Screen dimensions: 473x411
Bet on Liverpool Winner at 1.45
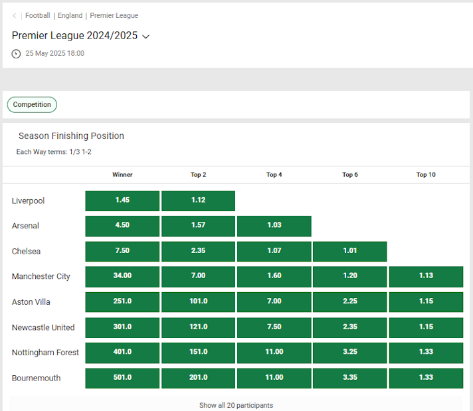pyautogui.click(x=122, y=201)
